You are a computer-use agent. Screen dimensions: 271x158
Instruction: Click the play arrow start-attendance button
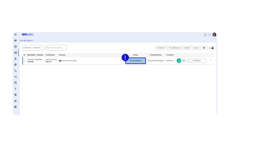click(184, 61)
